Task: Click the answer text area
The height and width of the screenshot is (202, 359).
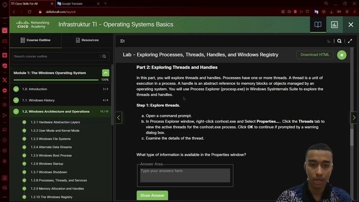Action: [x=185, y=176]
